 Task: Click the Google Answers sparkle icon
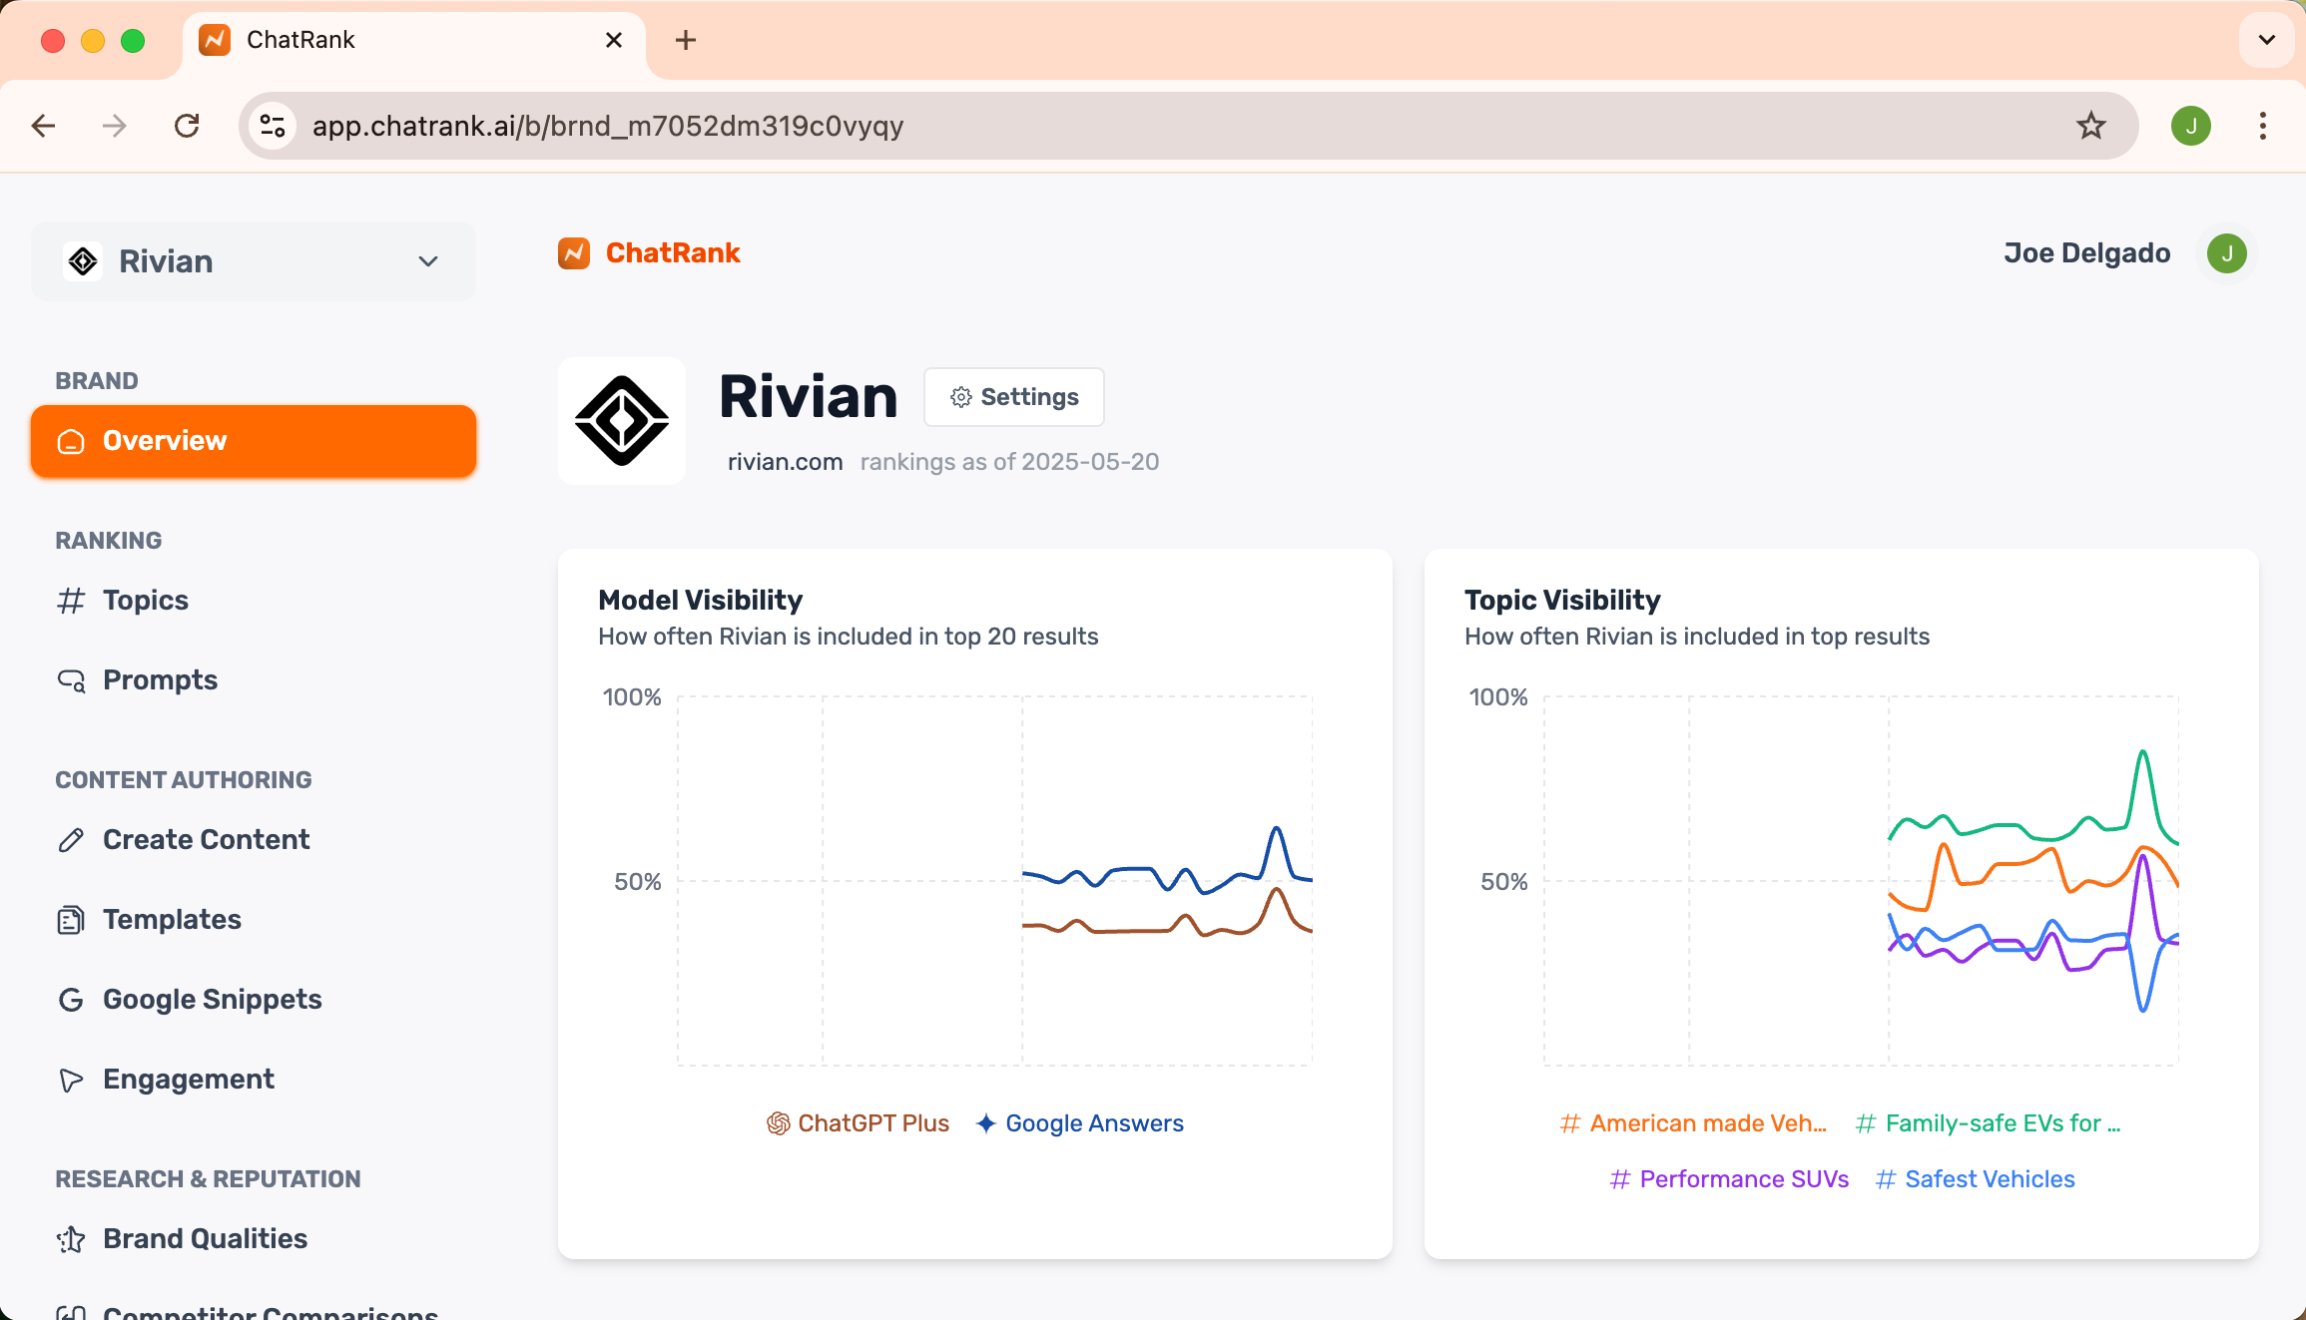pyautogui.click(x=986, y=1123)
